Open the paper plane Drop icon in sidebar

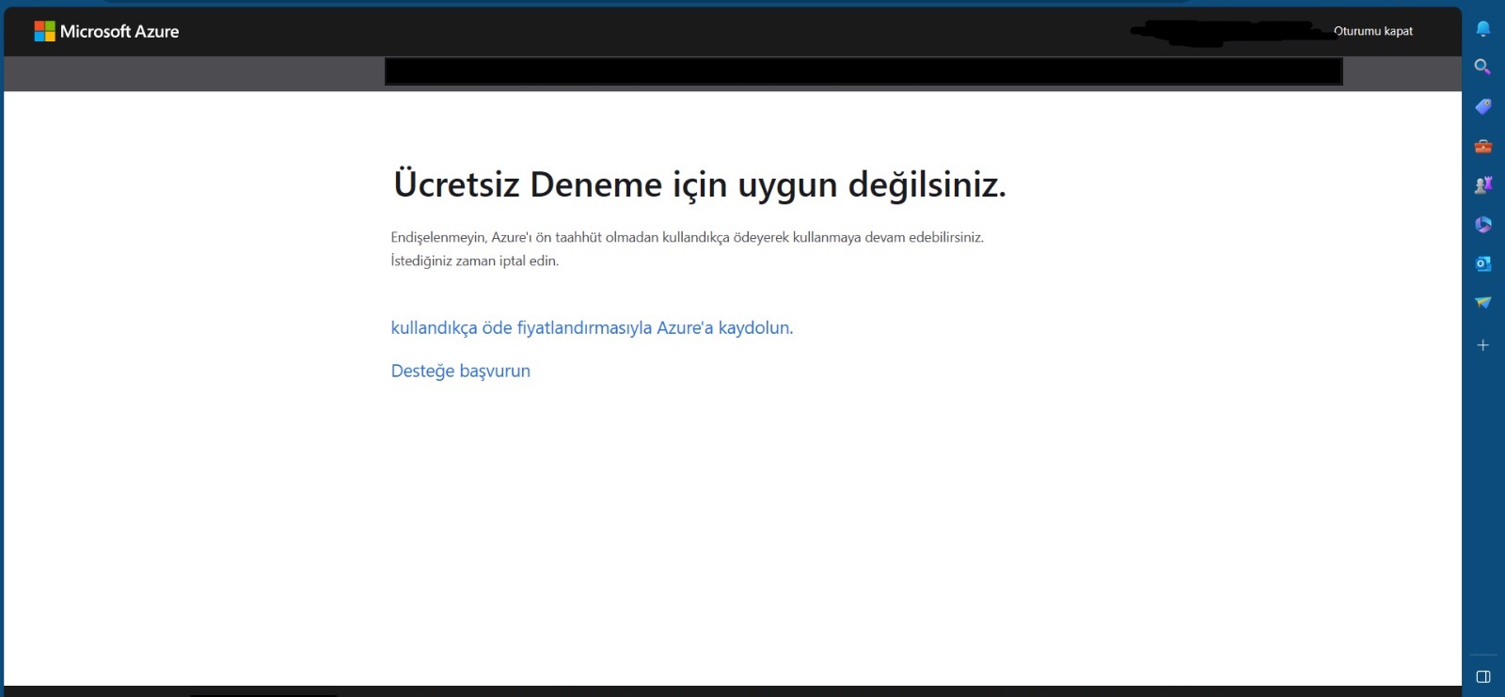[x=1483, y=303]
